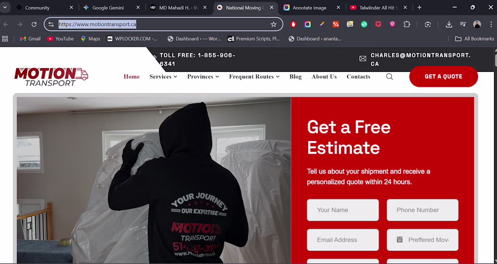Viewport: 497px width, 264px height.
Task: Open the green circular arrows extension
Action: [x=364, y=24]
